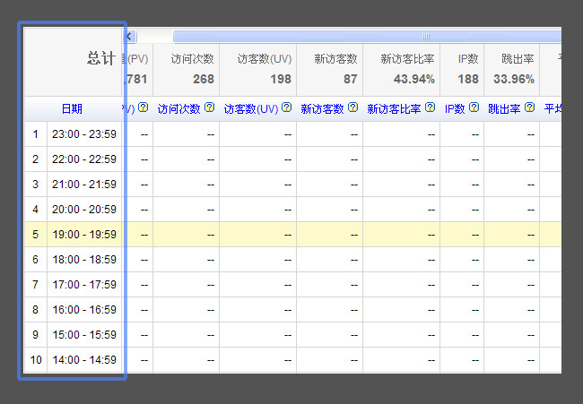The height and width of the screenshot is (404, 583).
Task: Click the help icon beside 访客数(UV) column
Action: click(286, 107)
